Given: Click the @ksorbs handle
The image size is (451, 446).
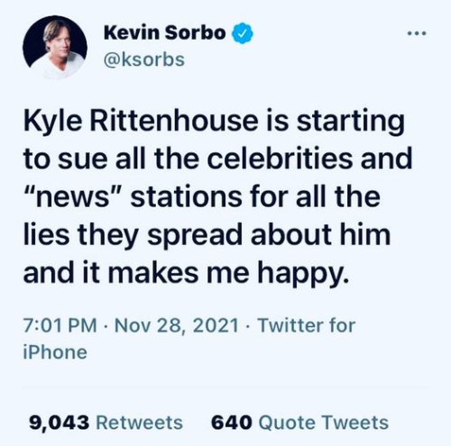Looking at the screenshot, I should tap(144, 59).
